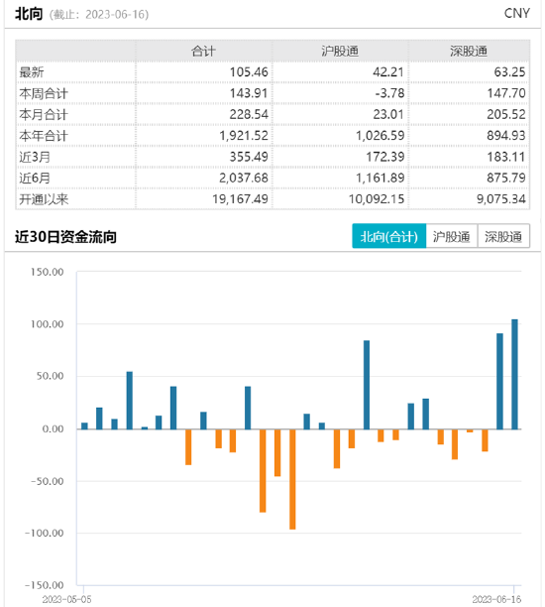
Task: Click the value 23.01
Action: [x=388, y=115]
